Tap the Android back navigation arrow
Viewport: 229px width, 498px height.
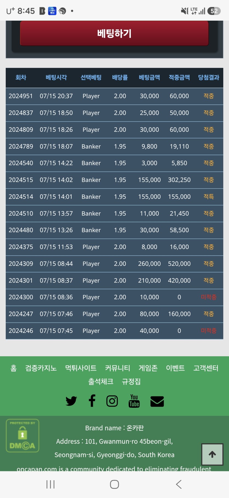coord(179,484)
